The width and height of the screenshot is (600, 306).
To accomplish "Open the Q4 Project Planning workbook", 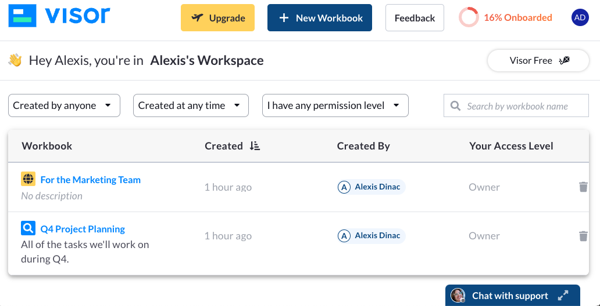I will tap(83, 229).
